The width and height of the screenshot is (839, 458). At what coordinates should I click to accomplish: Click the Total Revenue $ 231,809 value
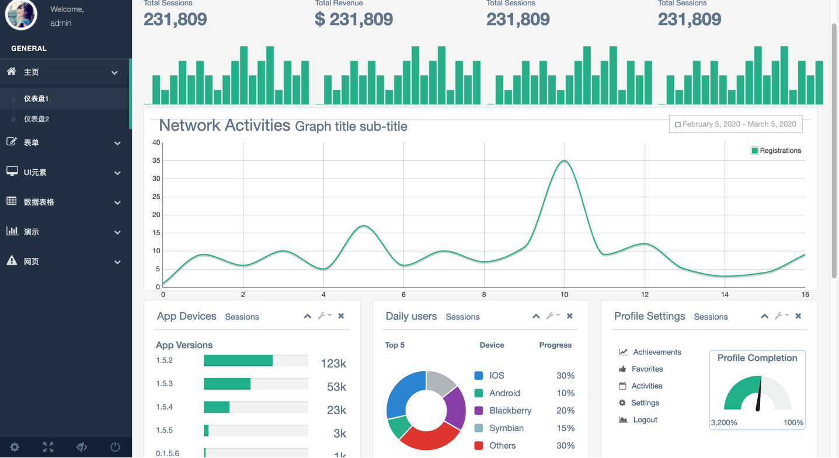coord(354,19)
